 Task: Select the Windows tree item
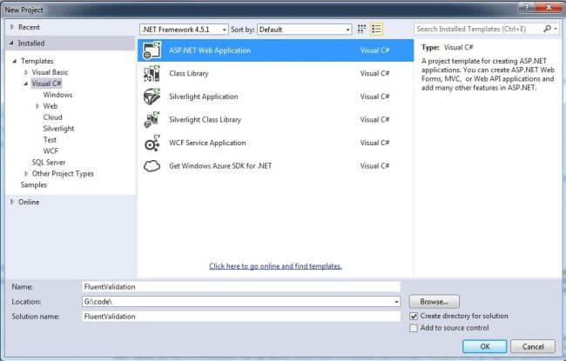tap(57, 95)
